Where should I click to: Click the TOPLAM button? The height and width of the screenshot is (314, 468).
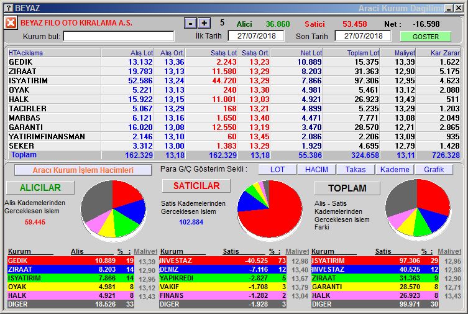(347, 188)
